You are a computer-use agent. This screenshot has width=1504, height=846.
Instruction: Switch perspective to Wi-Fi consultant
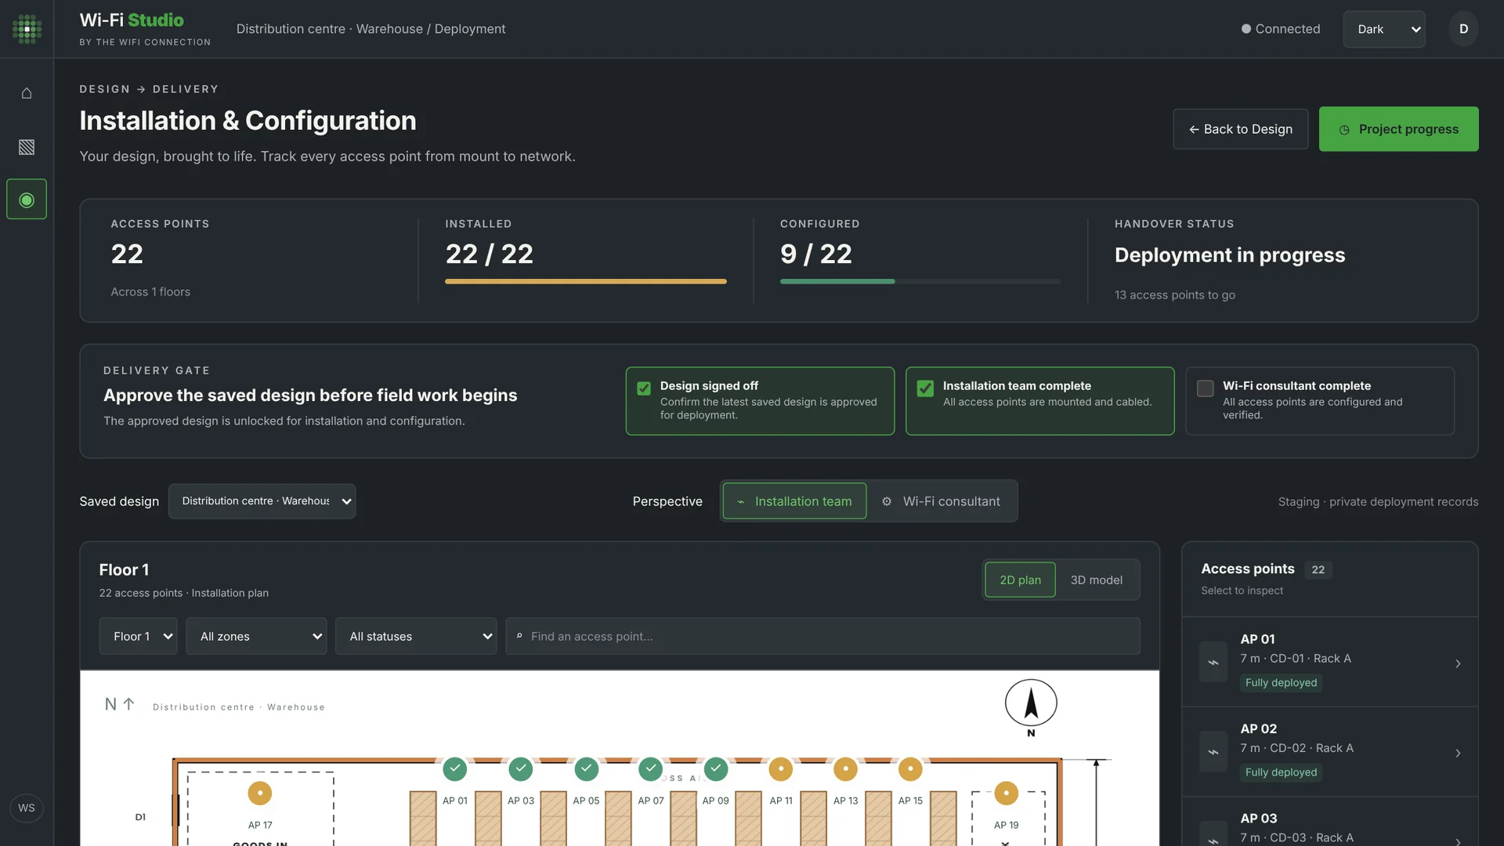click(942, 501)
